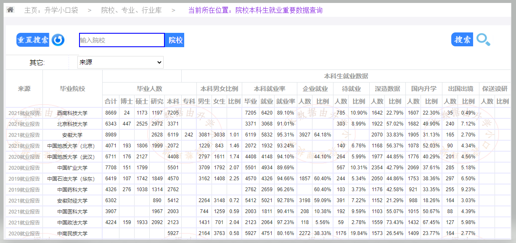Open 院校、专业、行业库 breadcrumb link

pos(131,10)
